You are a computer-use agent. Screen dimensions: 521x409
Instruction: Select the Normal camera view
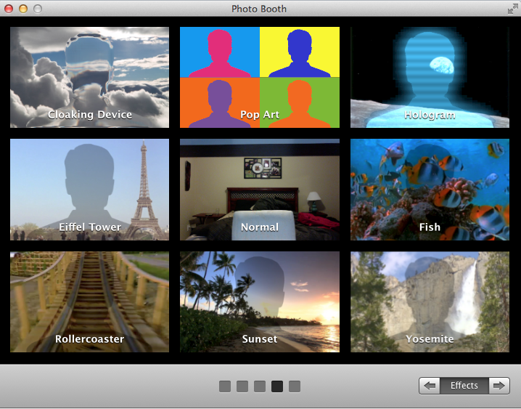click(x=260, y=190)
